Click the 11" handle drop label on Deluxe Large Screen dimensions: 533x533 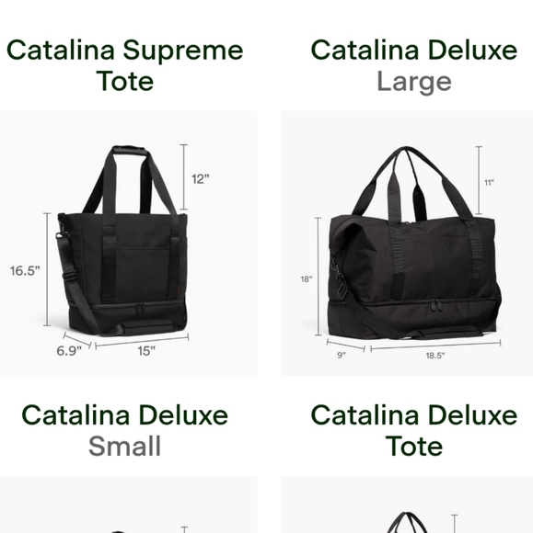[489, 183]
